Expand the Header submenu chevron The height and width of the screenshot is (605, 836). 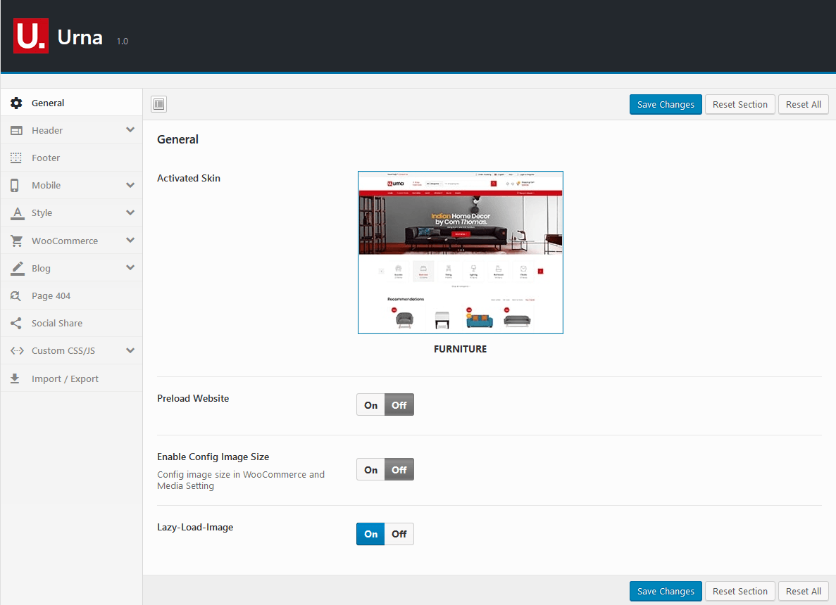pos(130,130)
